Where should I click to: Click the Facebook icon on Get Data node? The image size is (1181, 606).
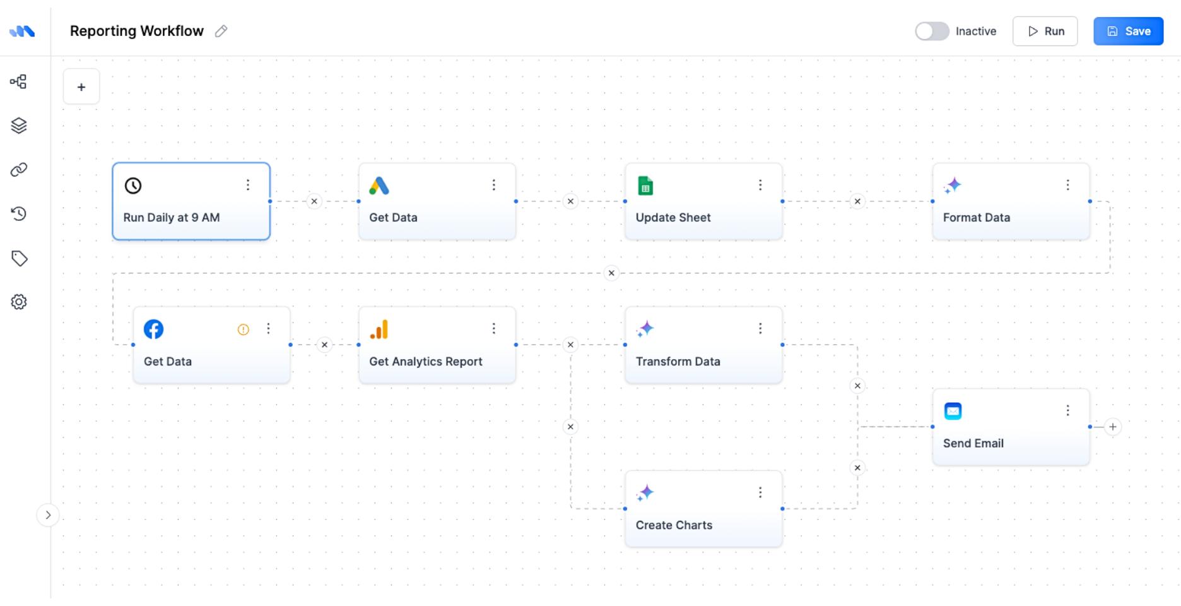coord(153,329)
